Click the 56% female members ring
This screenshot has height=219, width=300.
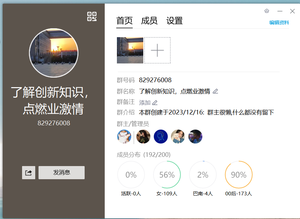pos(167,175)
